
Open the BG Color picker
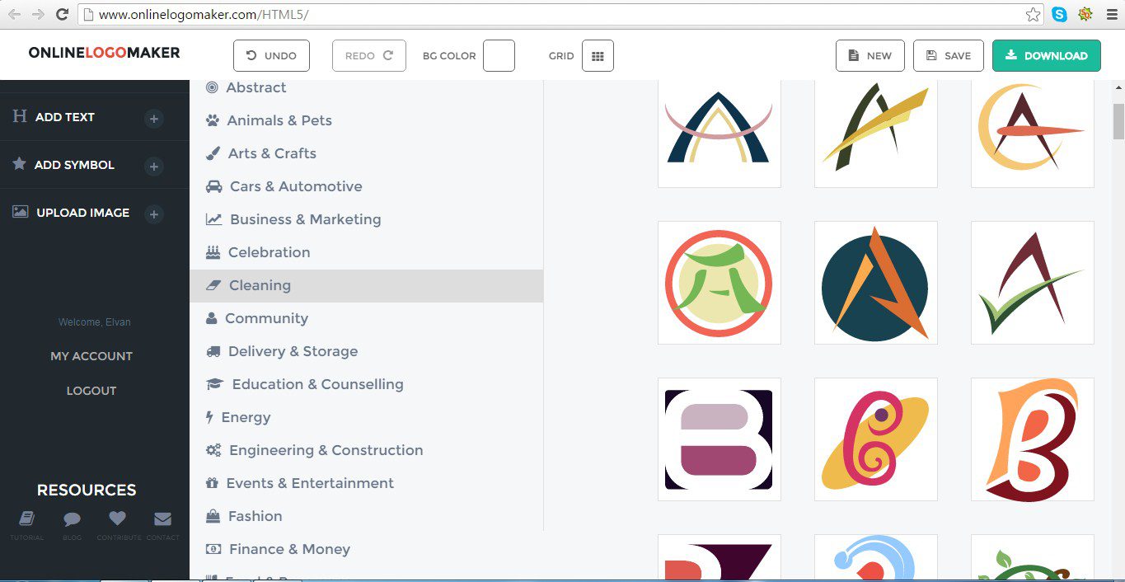(499, 55)
